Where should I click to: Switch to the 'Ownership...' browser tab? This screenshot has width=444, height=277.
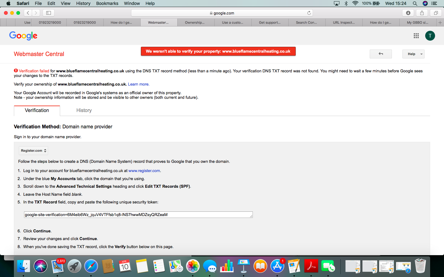(x=196, y=22)
